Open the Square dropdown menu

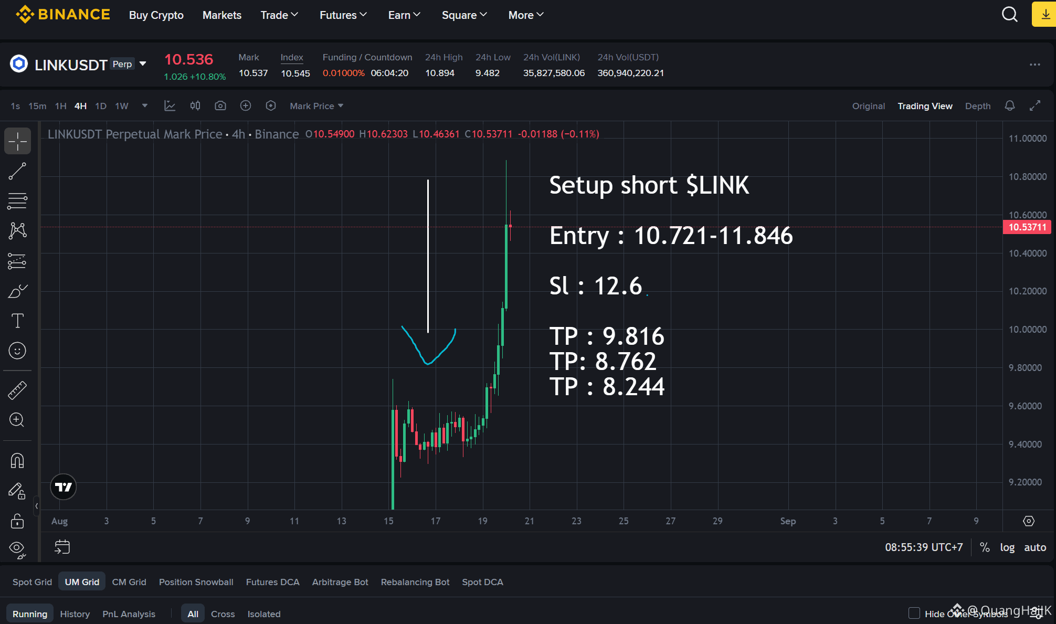(x=464, y=15)
